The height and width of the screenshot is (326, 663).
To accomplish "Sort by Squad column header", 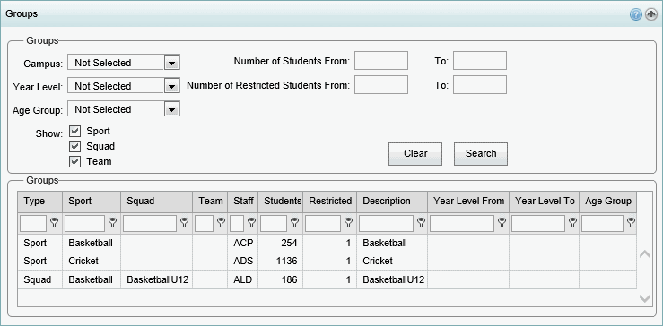I will (156, 202).
